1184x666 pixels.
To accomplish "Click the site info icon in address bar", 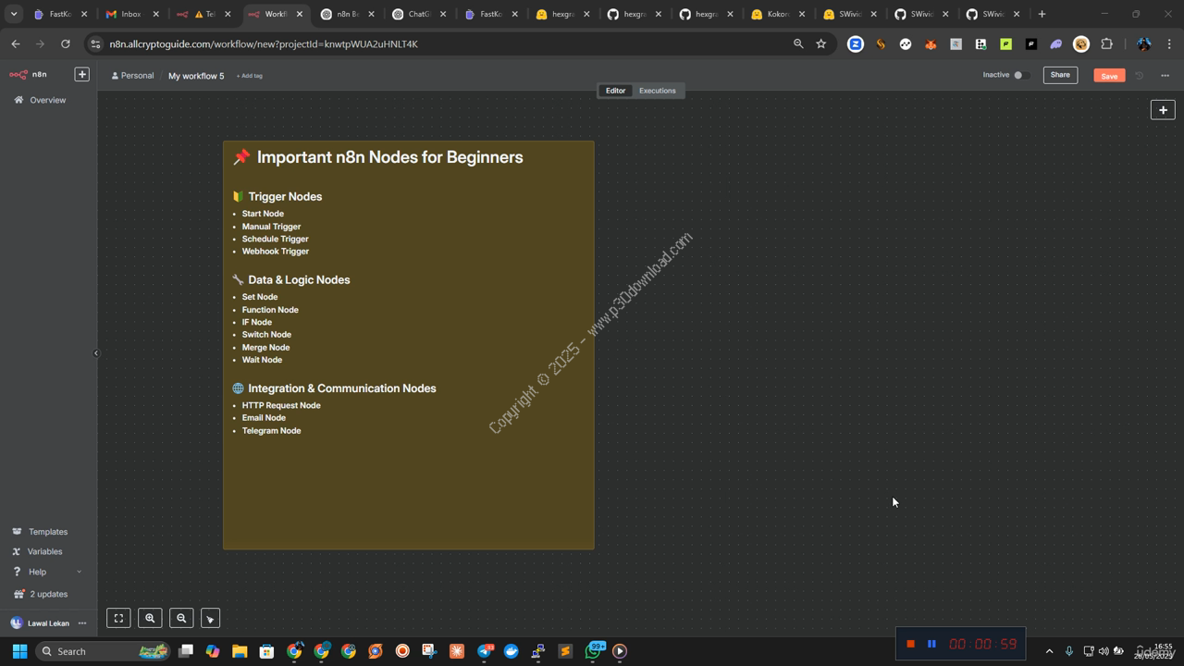I will 95,43.
